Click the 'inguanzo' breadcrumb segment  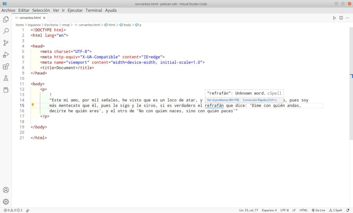(35, 25)
